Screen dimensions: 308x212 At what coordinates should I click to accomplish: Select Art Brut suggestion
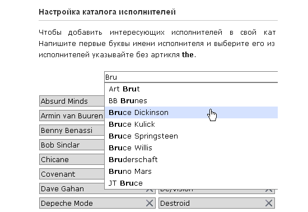point(191,89)
